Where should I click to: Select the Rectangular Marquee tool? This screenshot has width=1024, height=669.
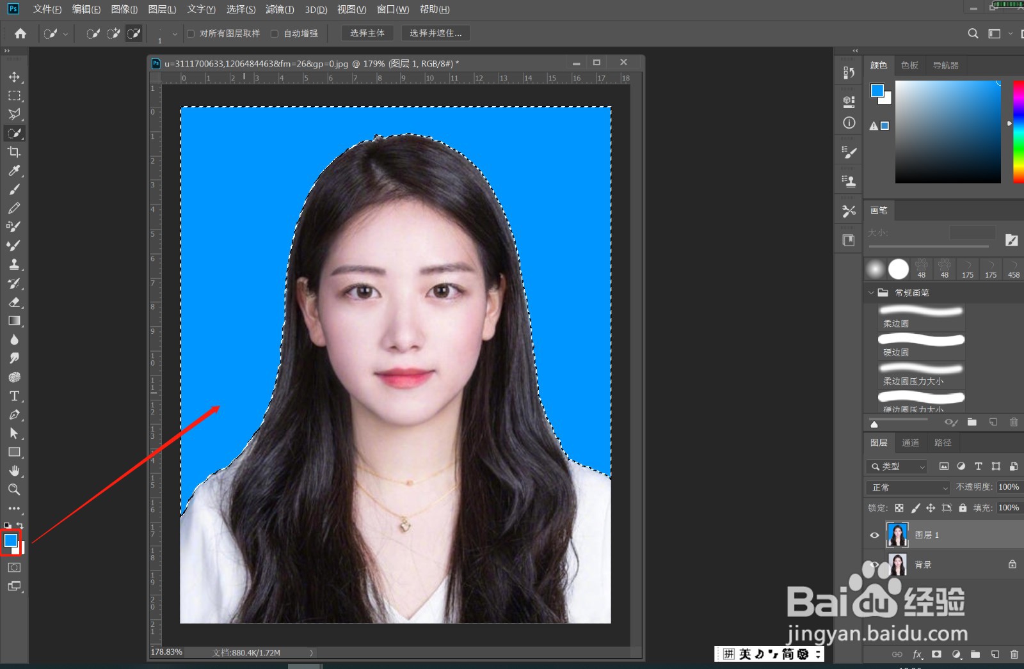pyautogui.click(x=14, y=96)
